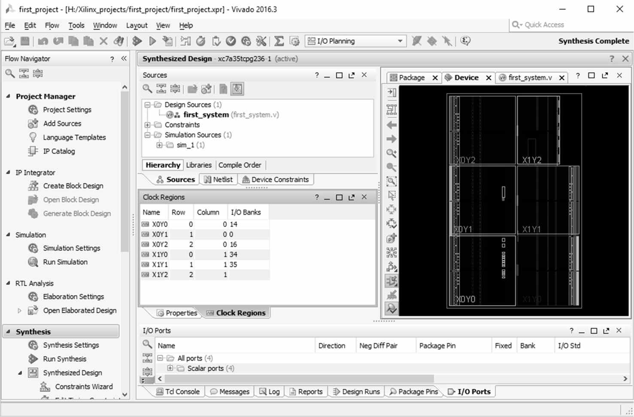Open the File menu
The width and height of the screenshot is (634, 417).
[x=9, y=25]
